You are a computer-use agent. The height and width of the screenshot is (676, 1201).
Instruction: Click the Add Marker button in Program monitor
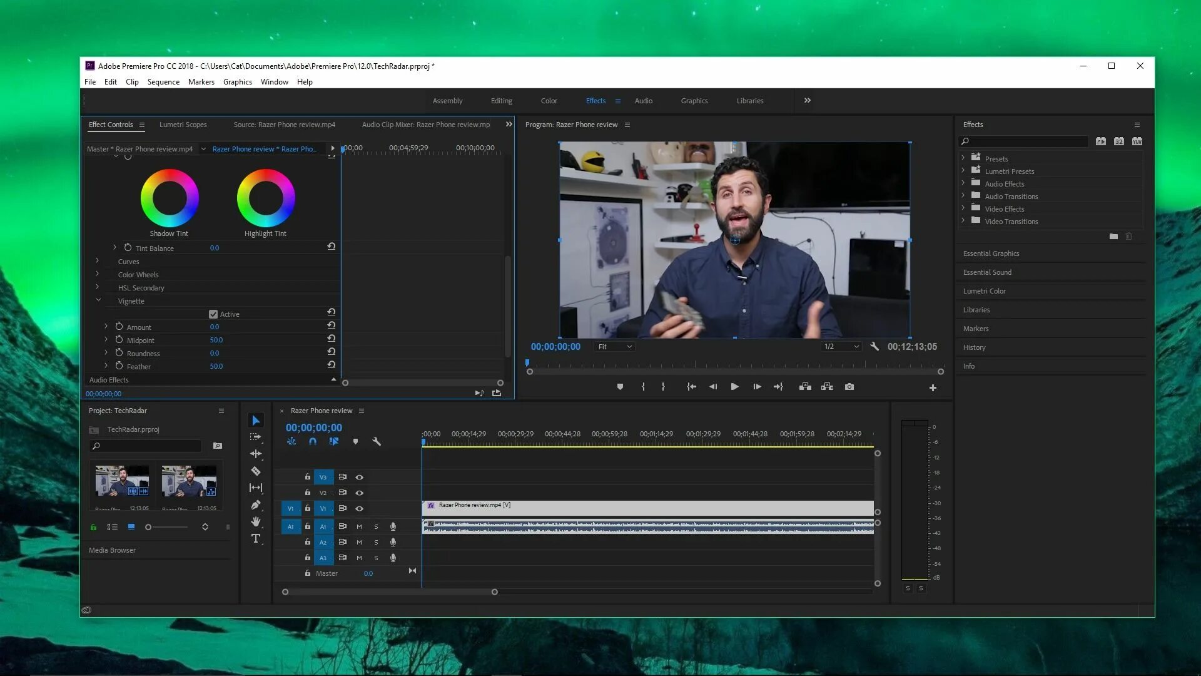point(620,387)
